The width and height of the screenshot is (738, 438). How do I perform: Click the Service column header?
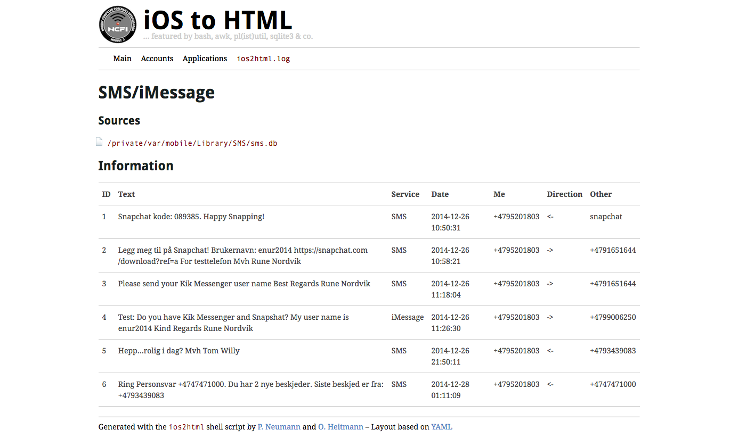tap(406, 194)
